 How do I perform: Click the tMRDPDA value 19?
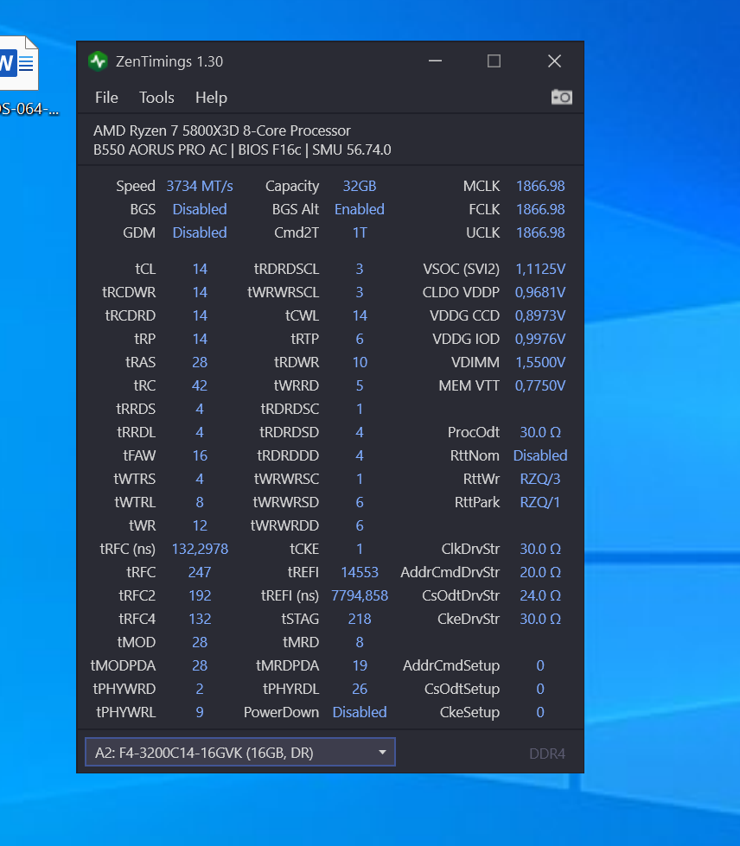click(360, 665)
